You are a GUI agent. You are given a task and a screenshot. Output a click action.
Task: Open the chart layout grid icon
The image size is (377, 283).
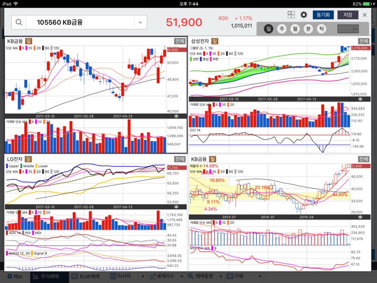pos(291,15)
